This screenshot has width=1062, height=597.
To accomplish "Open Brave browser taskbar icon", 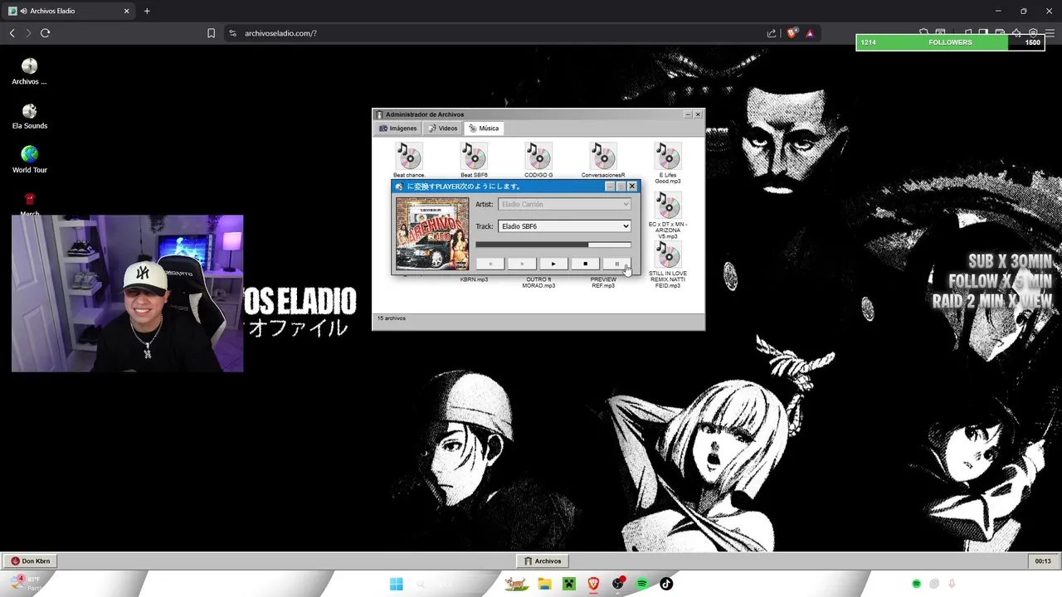I will pos(593,584).
